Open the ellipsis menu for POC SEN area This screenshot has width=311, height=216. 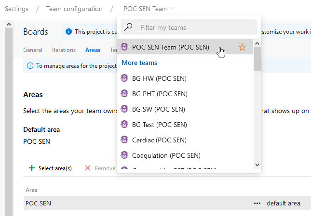click(257, 203)
